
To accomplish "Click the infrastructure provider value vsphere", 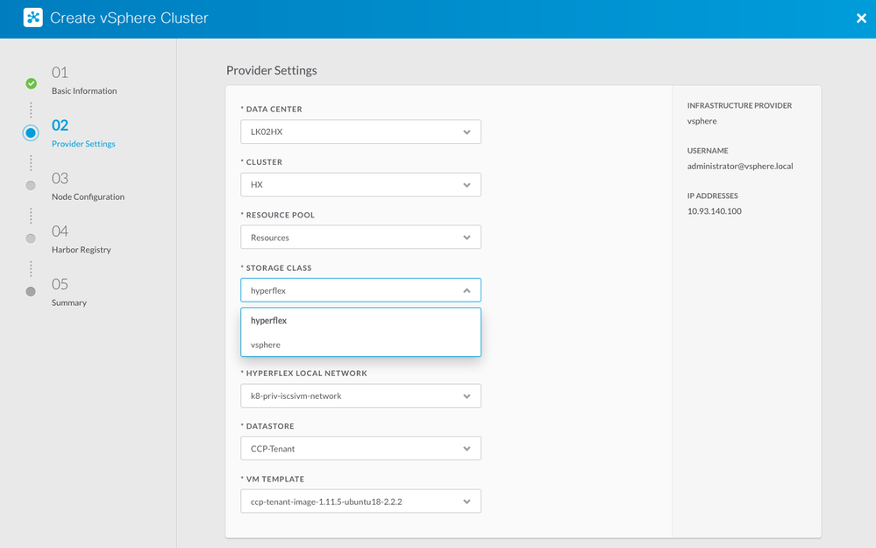I will [x=702, y=121].
